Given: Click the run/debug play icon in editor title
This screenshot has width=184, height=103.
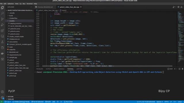Looking at the screenshot, I should 174,7.
